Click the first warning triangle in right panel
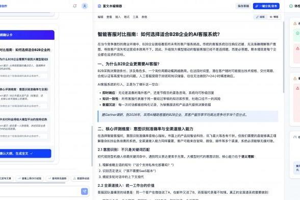300x200 pixels. click(295, 23)
